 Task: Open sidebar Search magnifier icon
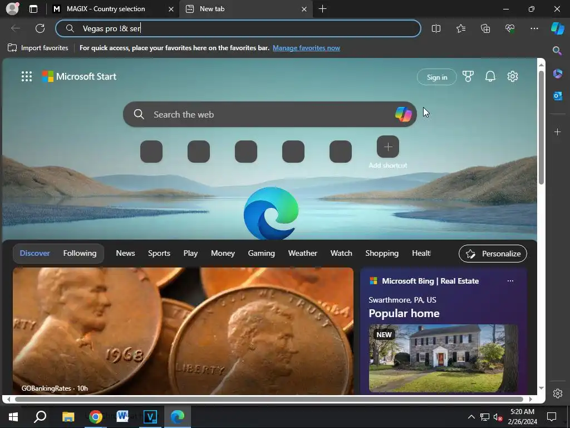pos(557,51)
